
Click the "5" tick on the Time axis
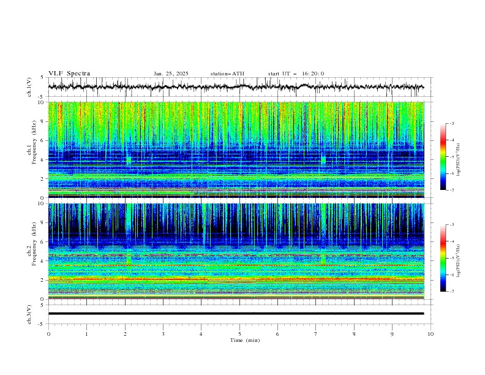239,334
